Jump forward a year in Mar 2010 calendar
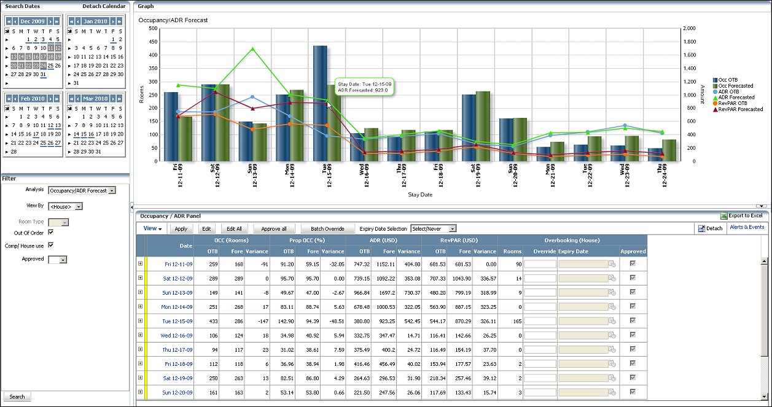772x407 pixels. pyautogui.click(x=119, y=99)
